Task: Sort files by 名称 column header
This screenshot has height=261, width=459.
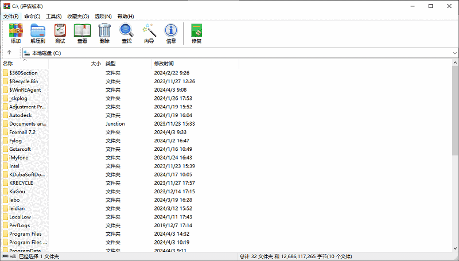Action: pos(8,64)
